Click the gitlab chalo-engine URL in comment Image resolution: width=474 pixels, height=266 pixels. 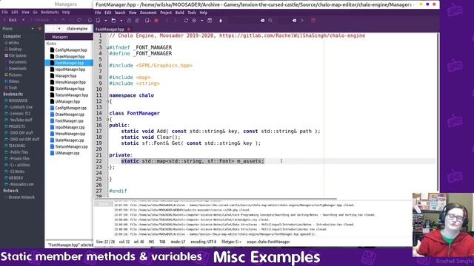click(x=292, y=35)
